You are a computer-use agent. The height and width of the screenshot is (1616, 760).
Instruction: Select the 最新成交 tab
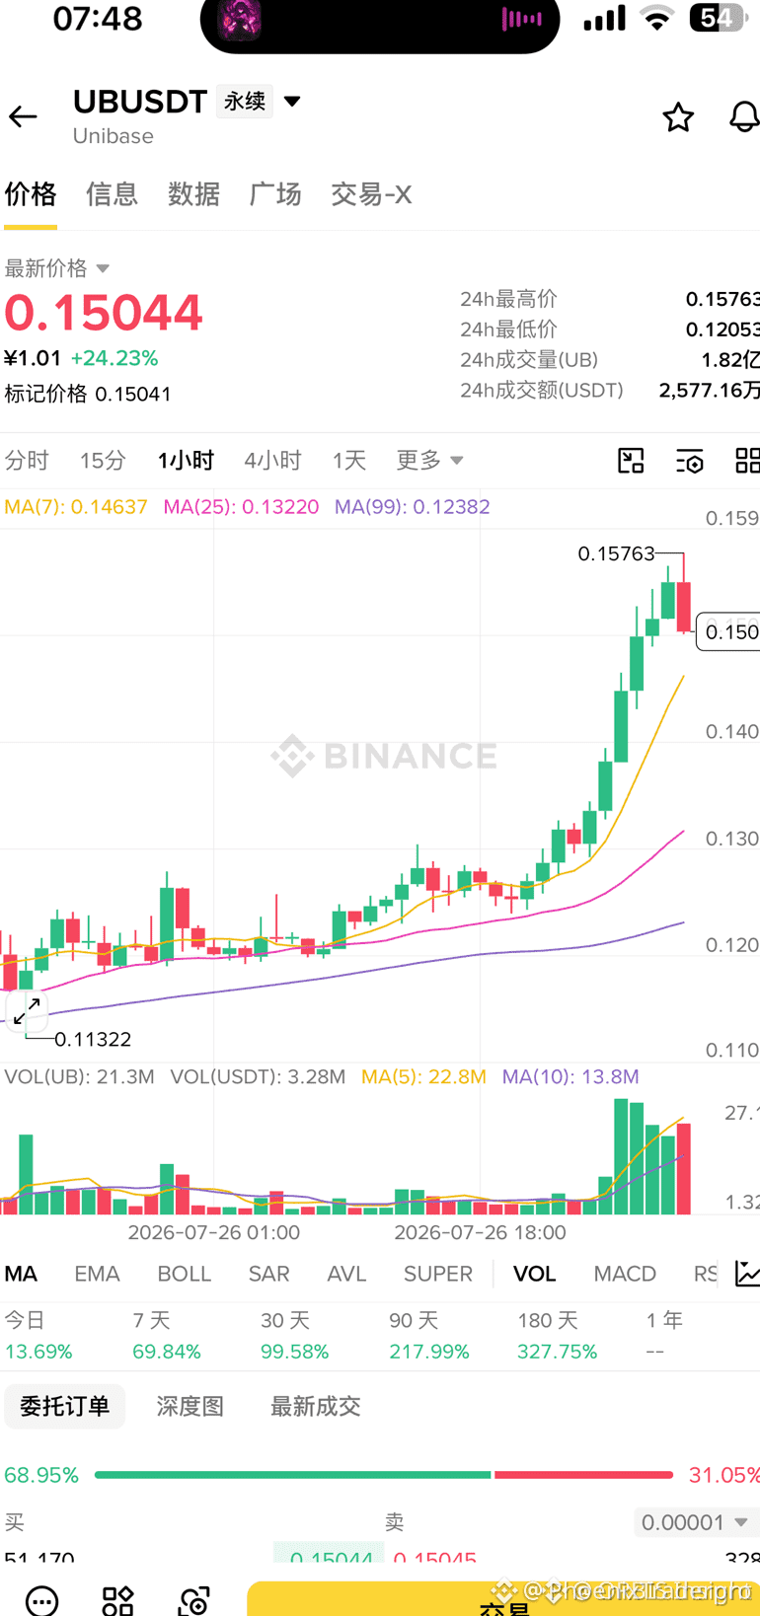(316, 1406)
